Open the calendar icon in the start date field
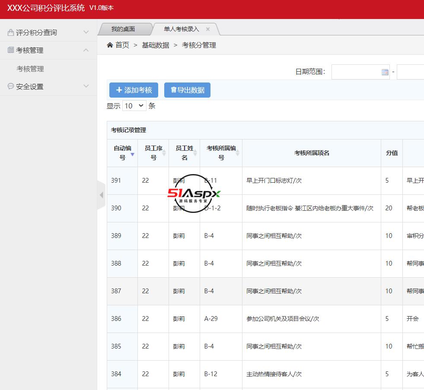The width and height of the screenshot is (424, 390). pos(385,72)
